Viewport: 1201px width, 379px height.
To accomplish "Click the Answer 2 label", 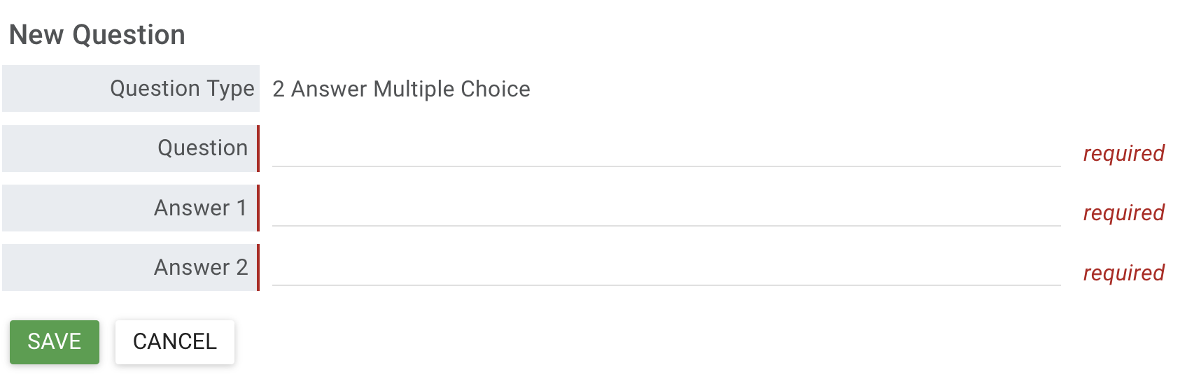I will [200, 268].
